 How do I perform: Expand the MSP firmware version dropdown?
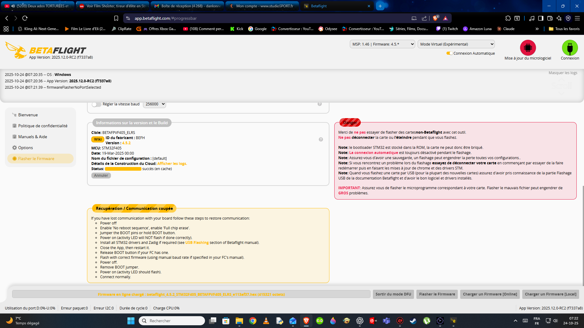[x=382, y=44]
